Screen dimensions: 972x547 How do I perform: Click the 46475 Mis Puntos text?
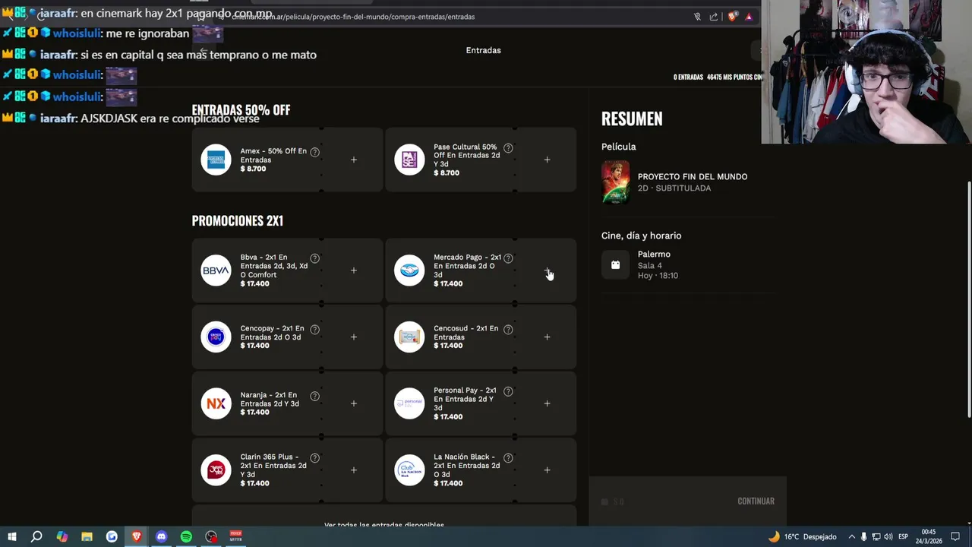(734, 77)
